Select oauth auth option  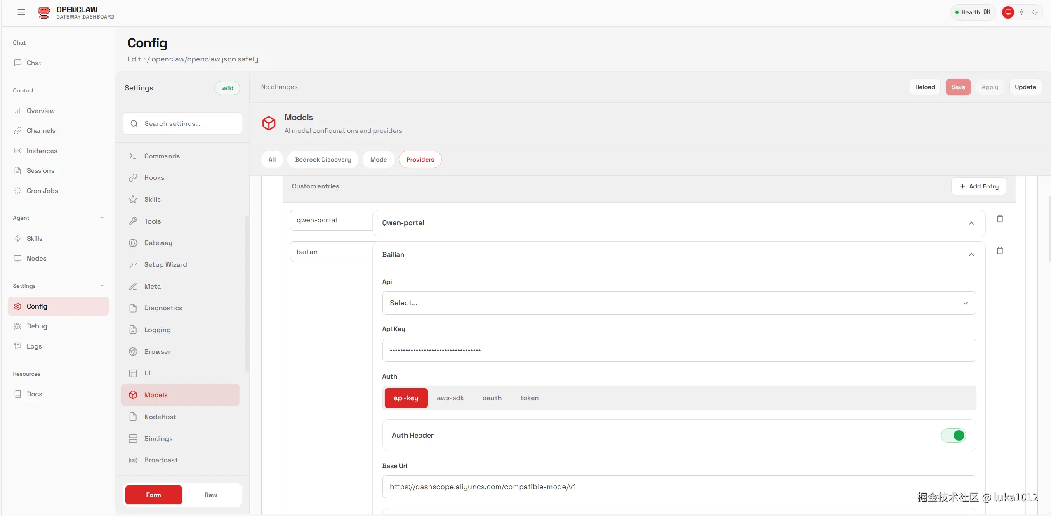[492, 398]
